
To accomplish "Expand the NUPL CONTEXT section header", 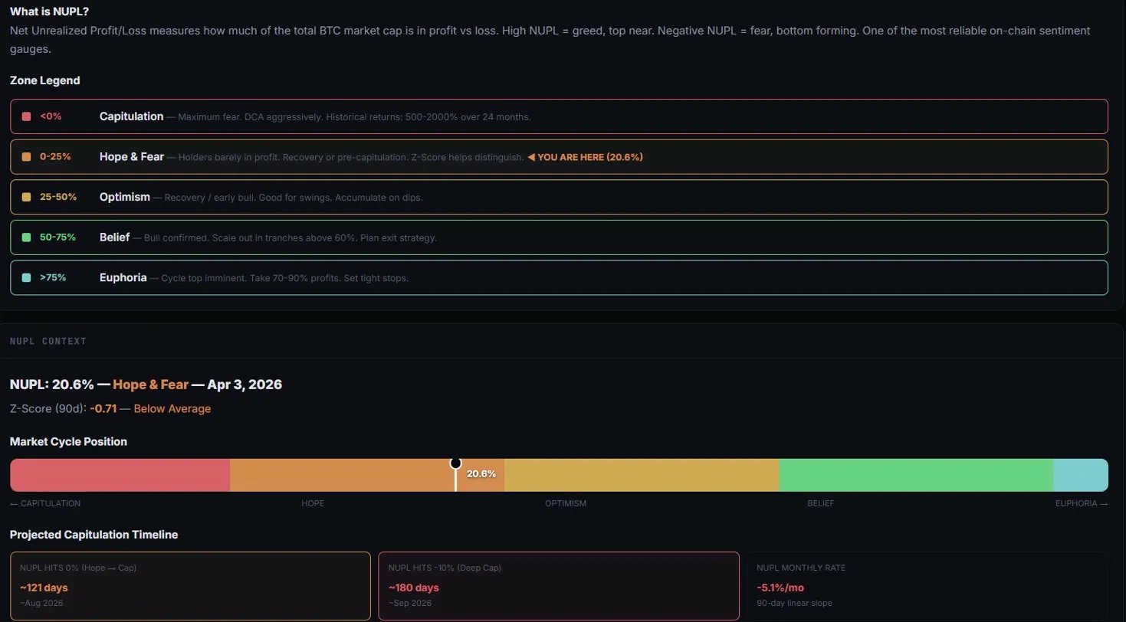I will [x=48, y=341].
